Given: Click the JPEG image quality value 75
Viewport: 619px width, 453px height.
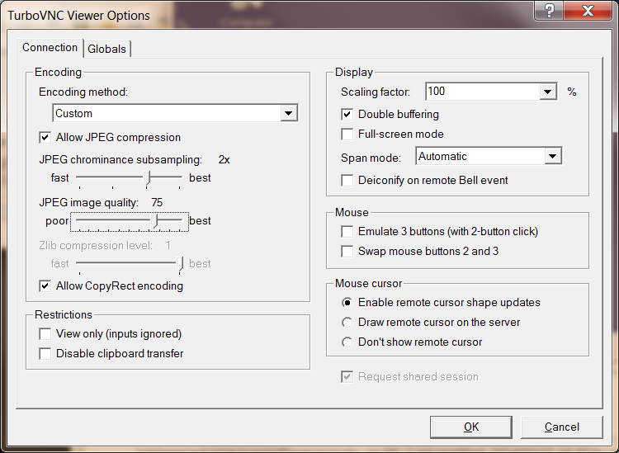Looking at the screenshot, I should coord(157,203).
